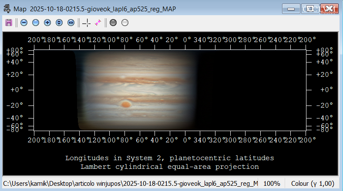Image resolution: width=343 pixels, height=191 pixels.
Task: Maximize the Map window
Action: click(310, 8)
